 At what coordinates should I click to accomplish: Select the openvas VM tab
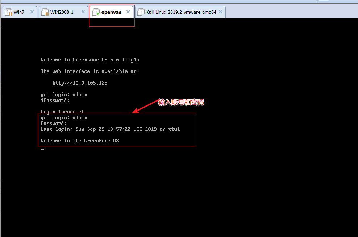pyautogui.click(x=111, y=12)
